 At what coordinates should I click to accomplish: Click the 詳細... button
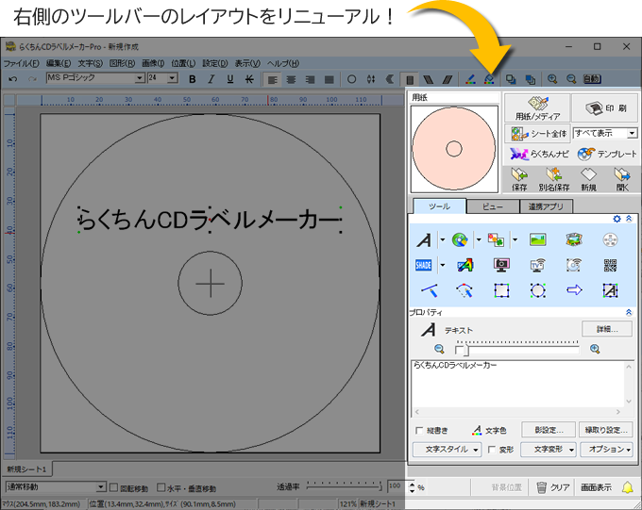pyautogui.click(x=606, y=329)
